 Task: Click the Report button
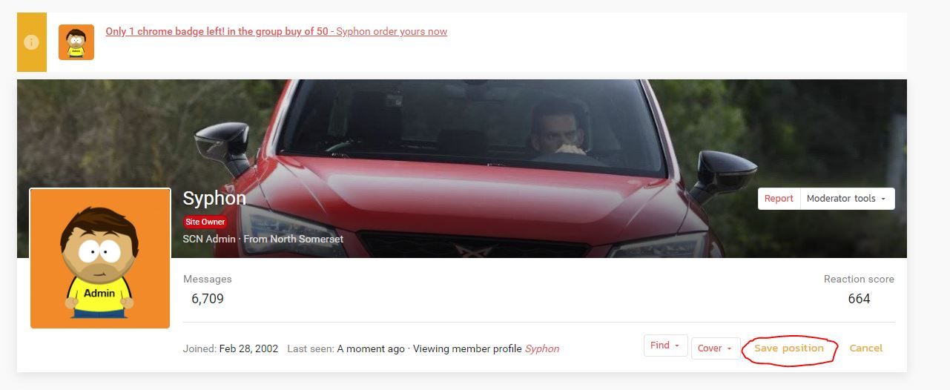coord(779,199)
